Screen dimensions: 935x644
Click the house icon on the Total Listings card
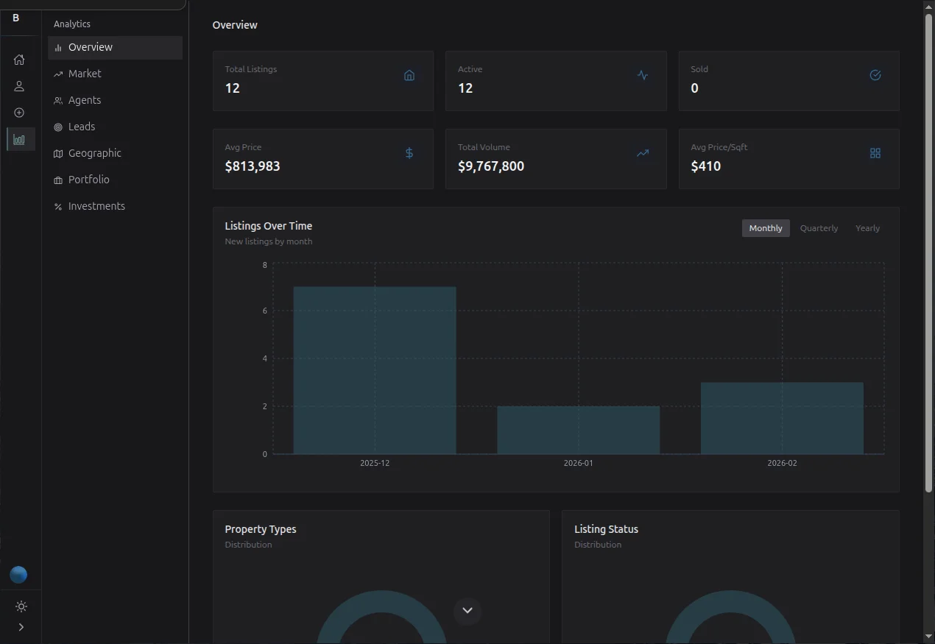pos(409,74)
